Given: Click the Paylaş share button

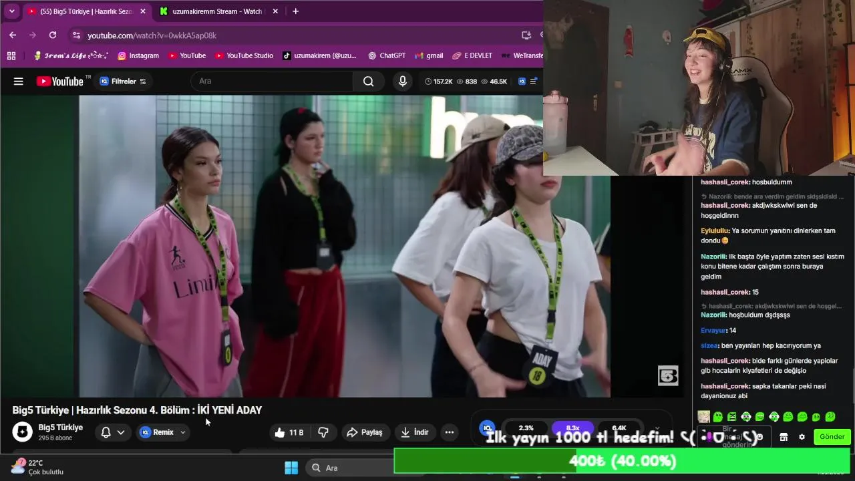Looking at the screenshot, I should (365, 432).
